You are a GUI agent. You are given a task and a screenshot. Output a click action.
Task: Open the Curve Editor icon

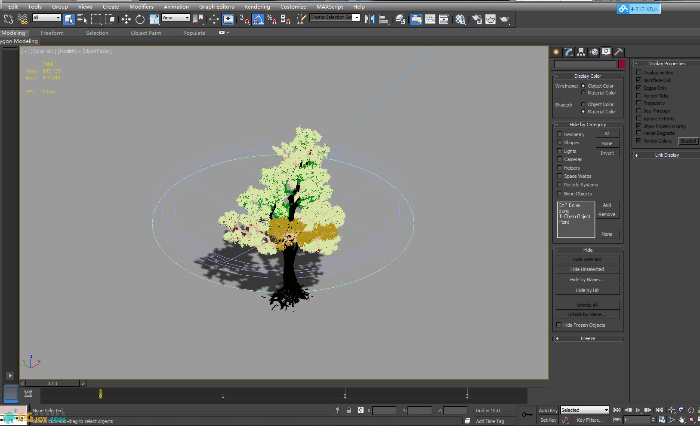pos(430,19)
